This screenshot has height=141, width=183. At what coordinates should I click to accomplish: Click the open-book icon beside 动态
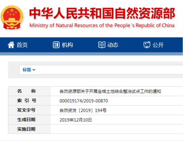(102, 45)
